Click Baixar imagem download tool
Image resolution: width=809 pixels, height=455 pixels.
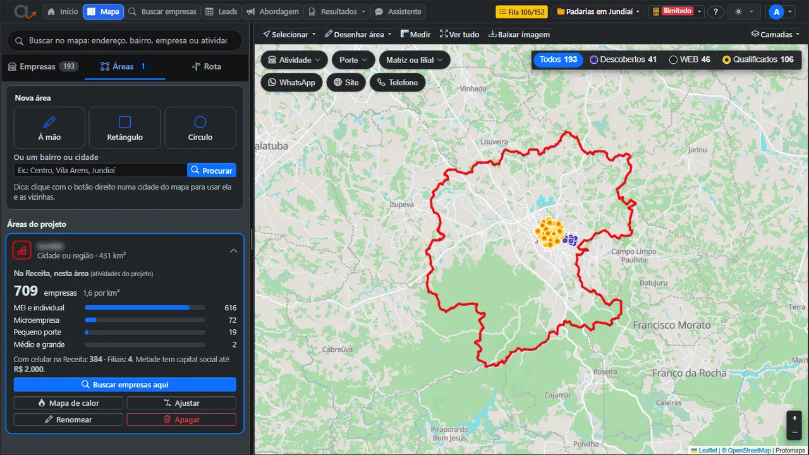click(520, 34)
